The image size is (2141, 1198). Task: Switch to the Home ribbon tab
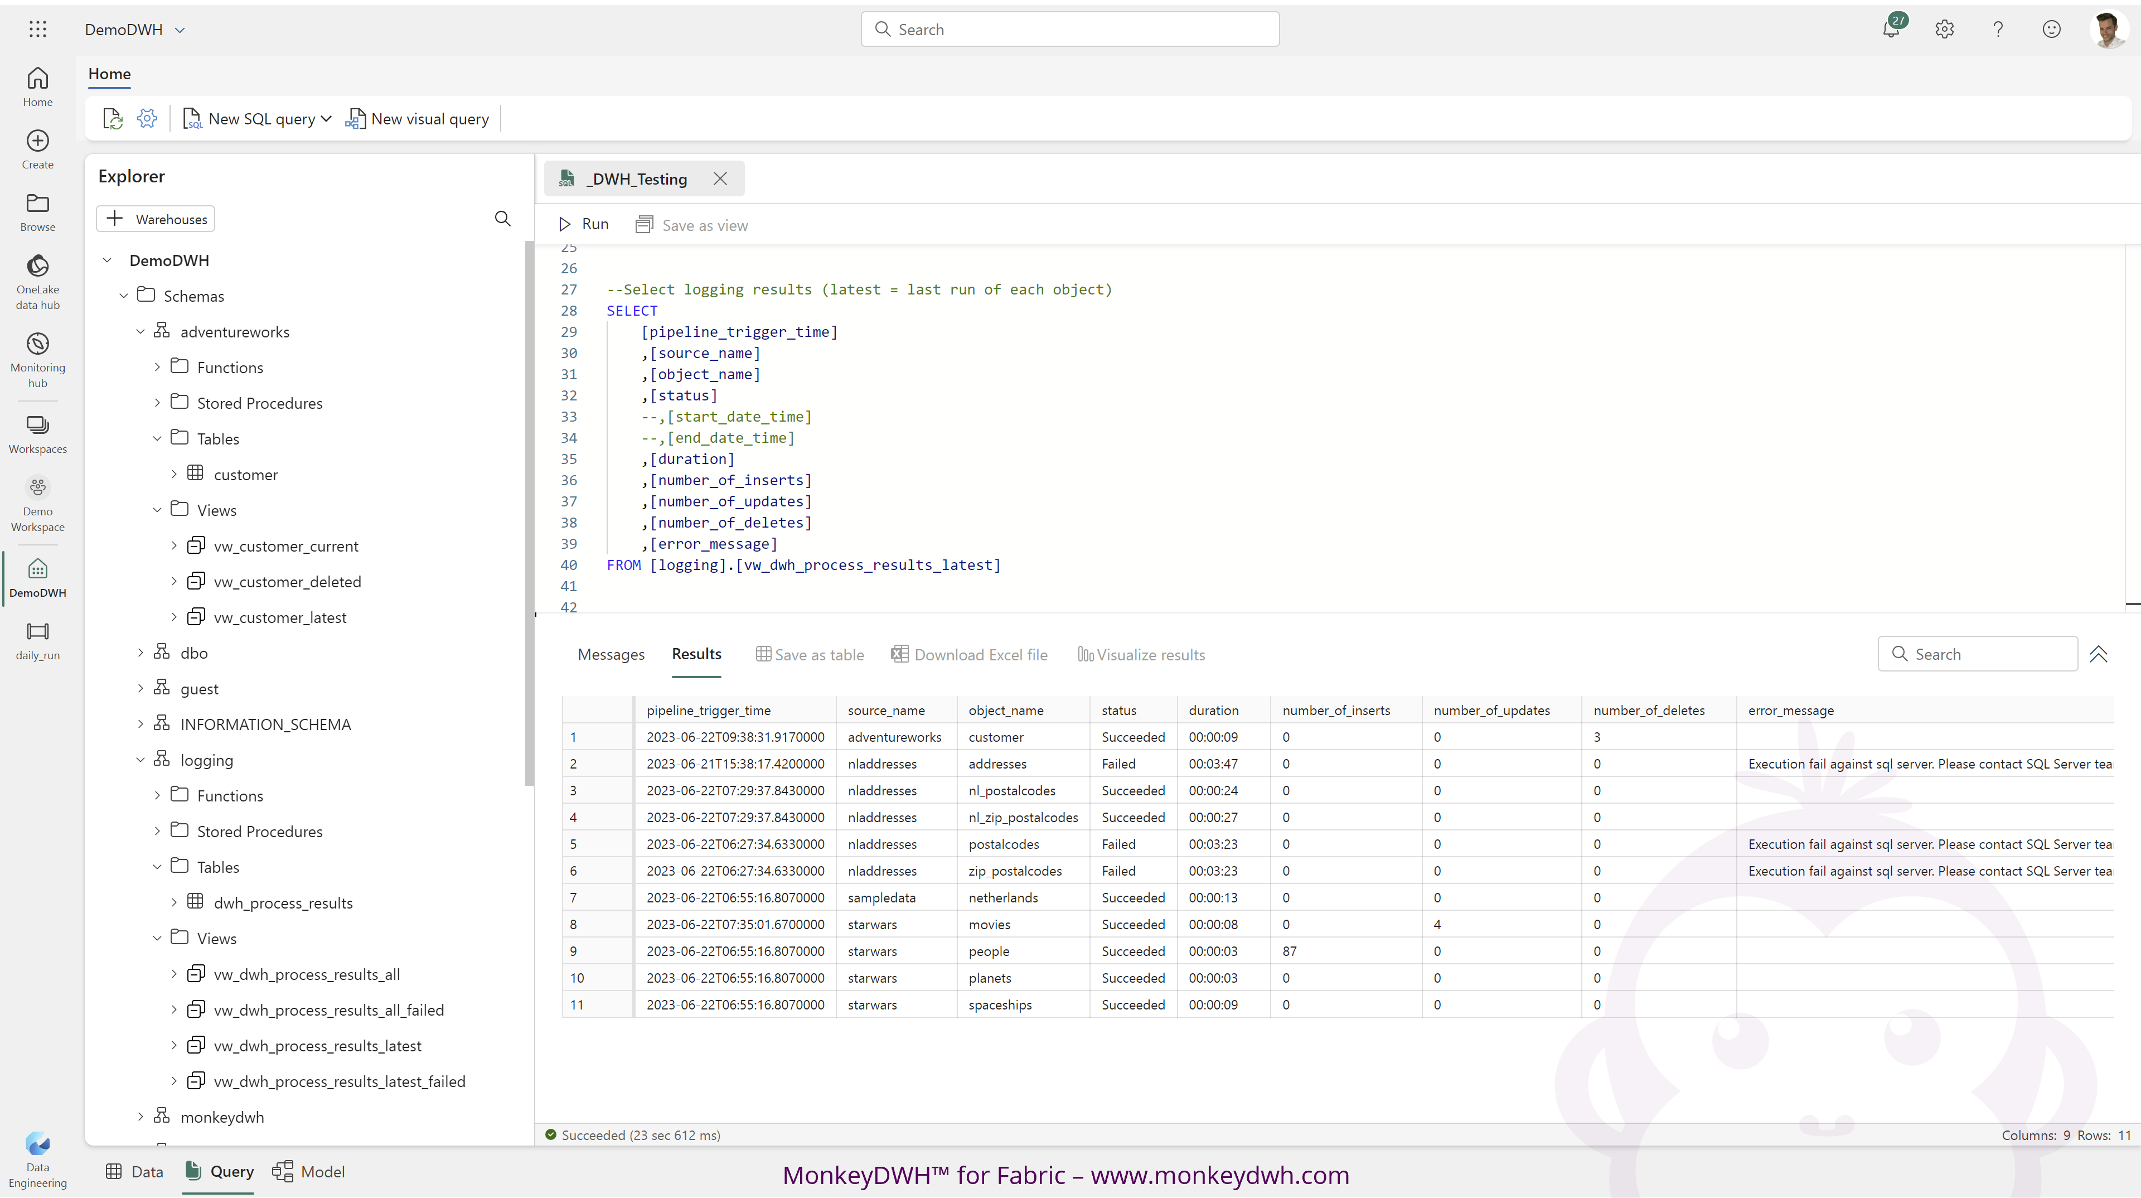[110, 74]
